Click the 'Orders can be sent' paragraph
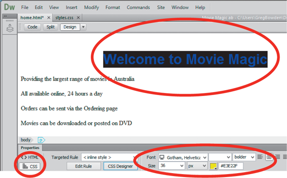Image resolution: width=287 pixels, height=178 pixels. point(69,108)
